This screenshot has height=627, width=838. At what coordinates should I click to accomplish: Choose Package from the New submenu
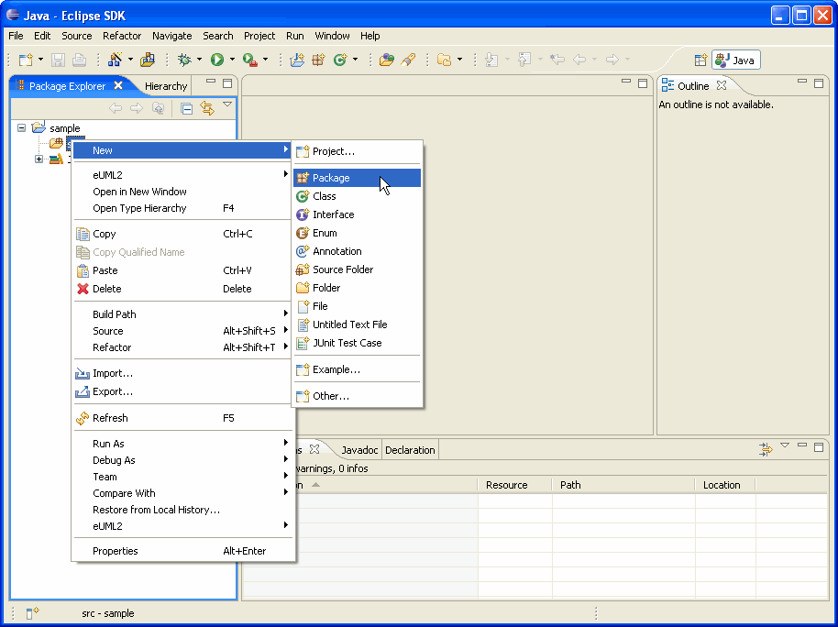pyautogui.click(x=357, y=178)
